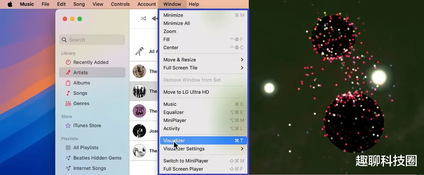
Task: Choose Fill in the Window menu
Action: pos(204,39)
